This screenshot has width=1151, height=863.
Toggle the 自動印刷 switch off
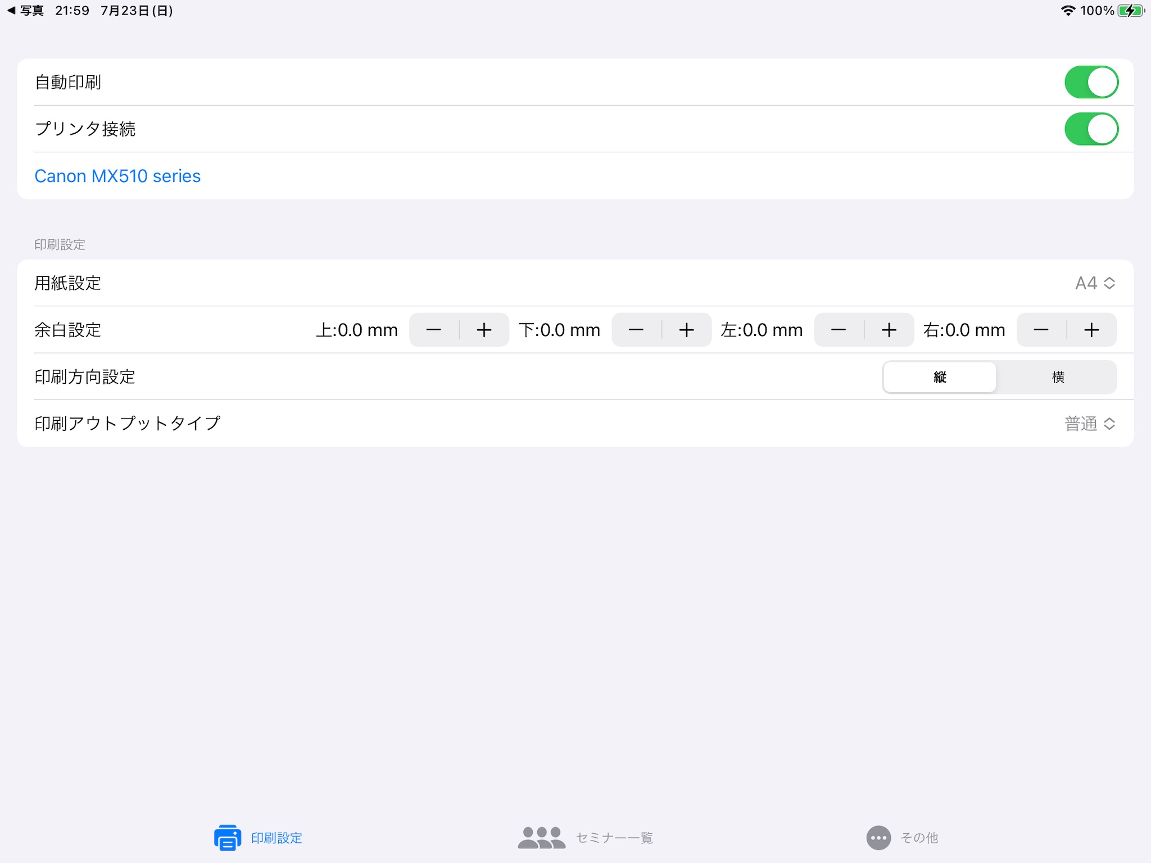pyautogui.click(x=1091, y=82)
